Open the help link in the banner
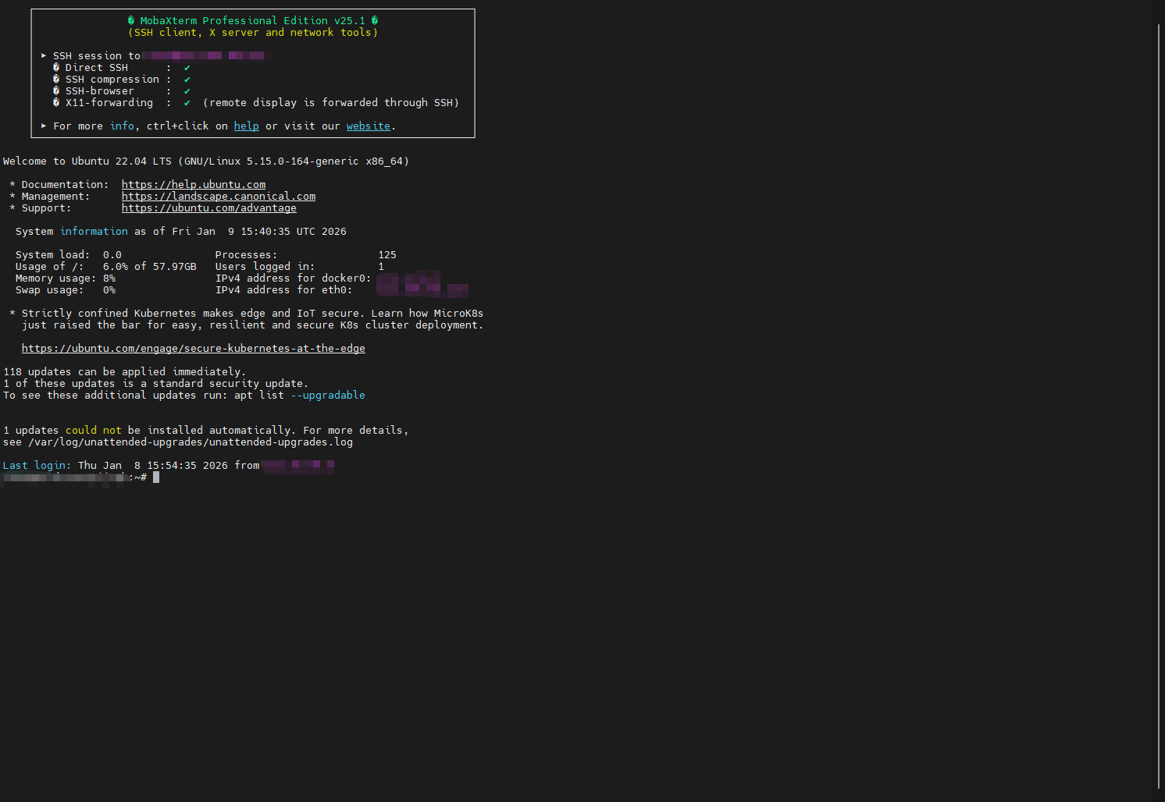The image size is (1165, 802). coord(246,126)
